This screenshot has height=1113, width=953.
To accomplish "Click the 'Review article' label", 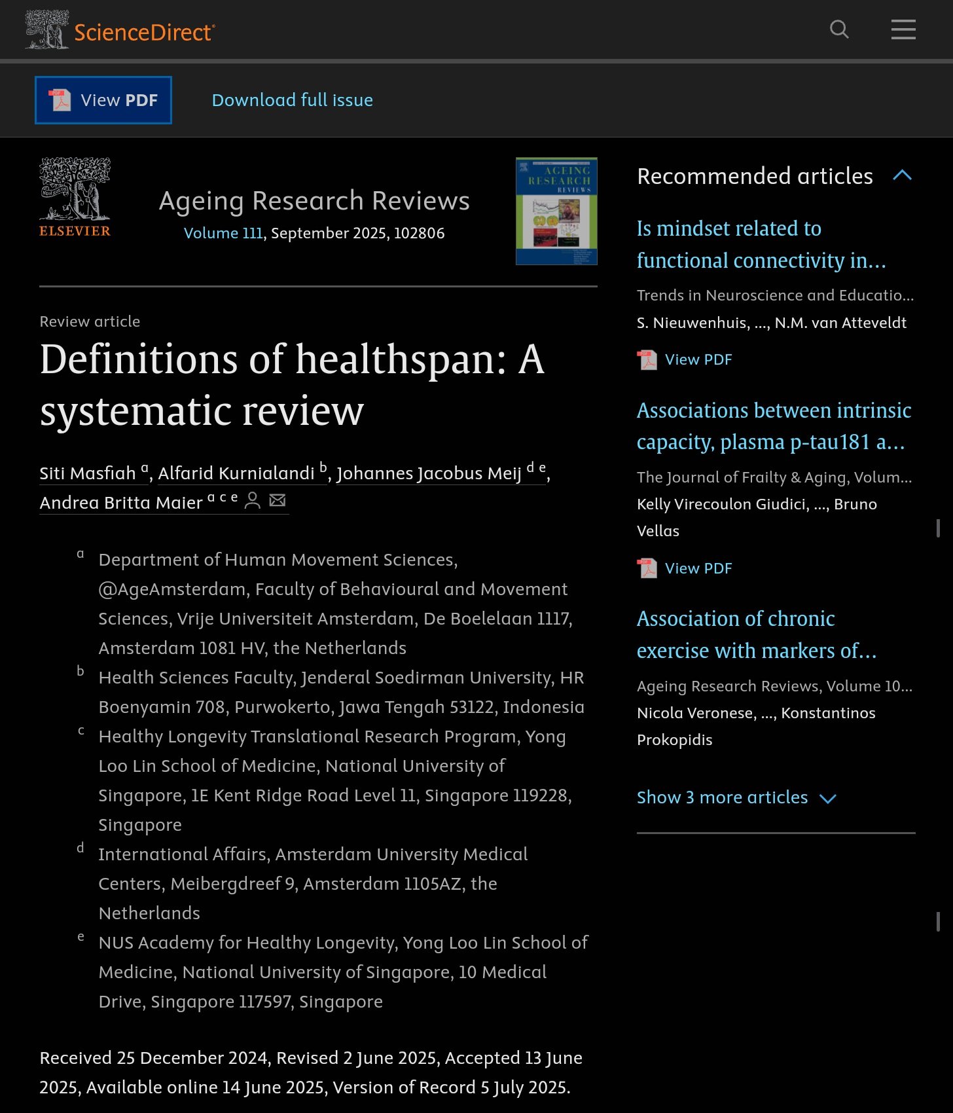I will pos(90,321).
